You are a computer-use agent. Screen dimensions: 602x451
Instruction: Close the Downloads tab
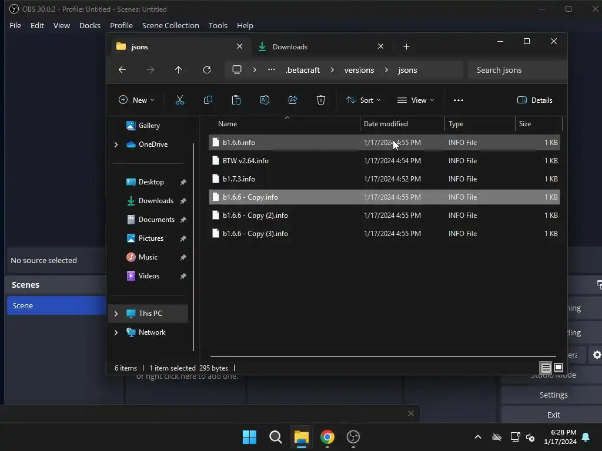380,46
